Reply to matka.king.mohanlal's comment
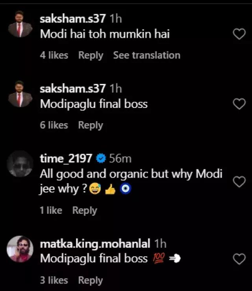The image size is (252, 291). (90, 280)
